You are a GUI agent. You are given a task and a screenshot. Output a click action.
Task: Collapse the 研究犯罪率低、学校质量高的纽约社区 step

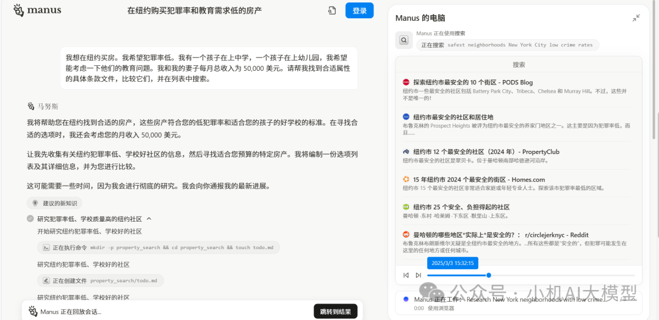click(149, 219)
